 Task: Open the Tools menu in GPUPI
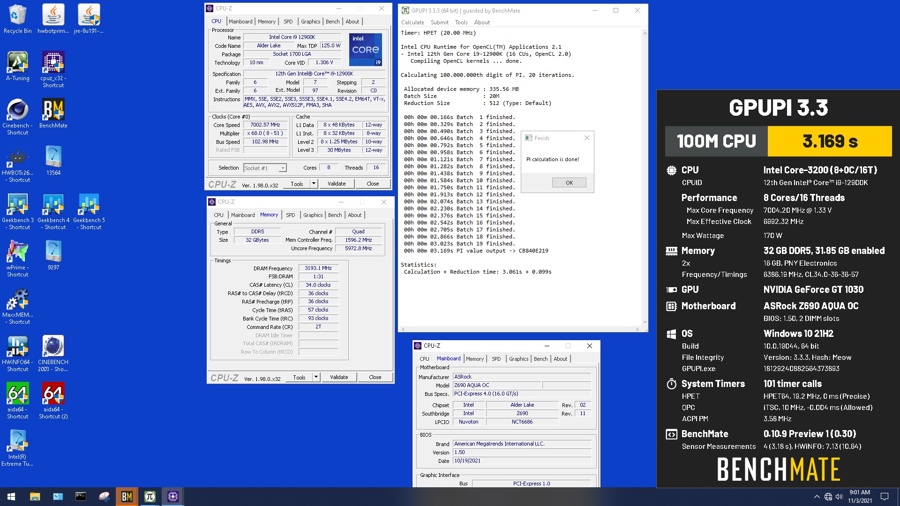tap(461, 22)
